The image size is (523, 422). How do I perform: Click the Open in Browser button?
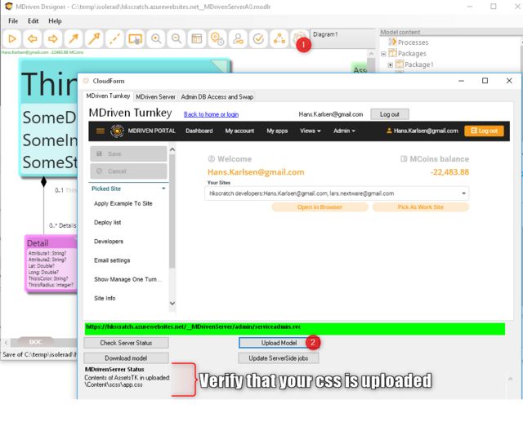click(320, 207)
